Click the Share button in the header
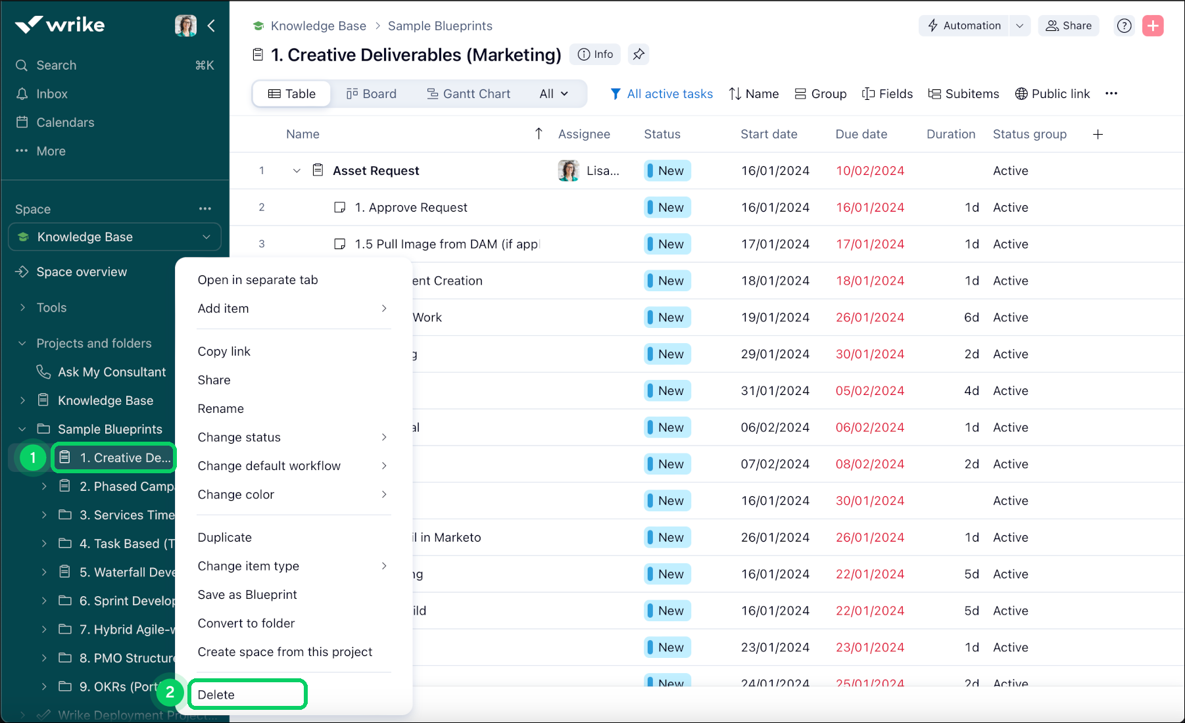This screenshot has height=723, width=1185. click(x=1069, y=26)
